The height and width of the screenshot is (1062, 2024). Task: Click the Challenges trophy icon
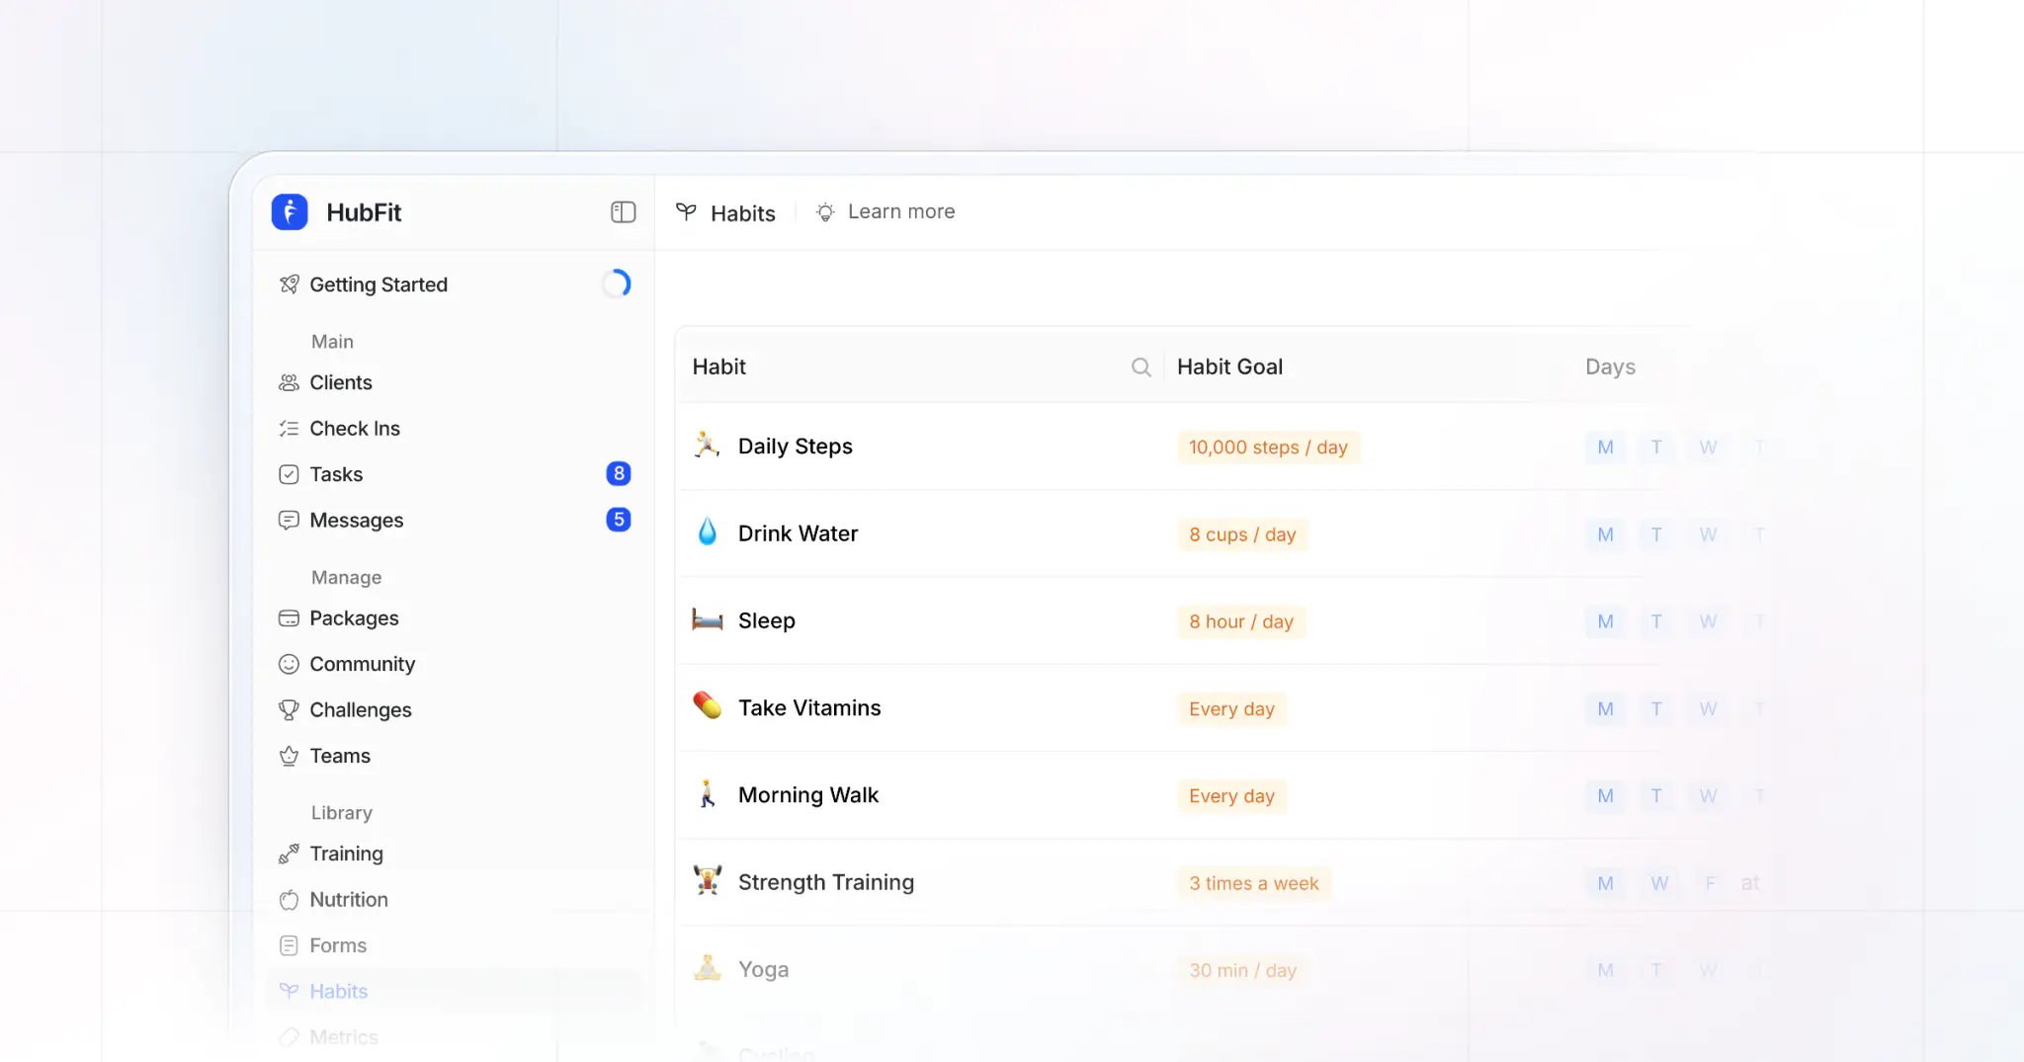(289, 709)
